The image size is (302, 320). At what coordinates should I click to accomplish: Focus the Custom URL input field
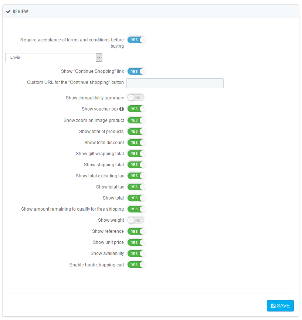point(175,83)
